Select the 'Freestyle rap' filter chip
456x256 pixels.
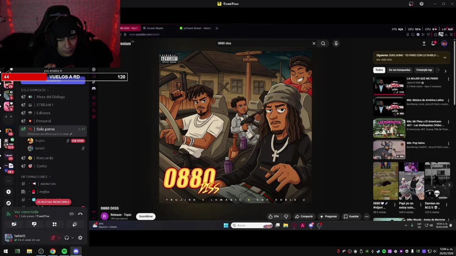coord(424,70)
